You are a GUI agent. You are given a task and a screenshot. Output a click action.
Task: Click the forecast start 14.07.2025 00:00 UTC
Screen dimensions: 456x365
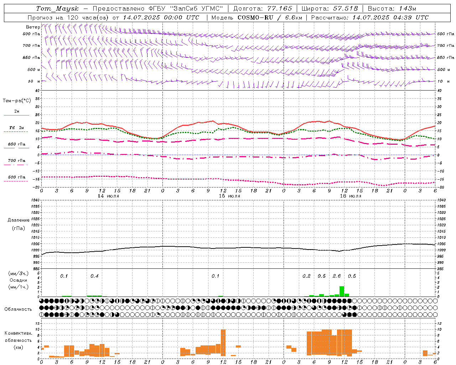[x=161, y=17]
